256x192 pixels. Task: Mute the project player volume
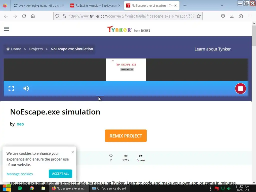26,88
